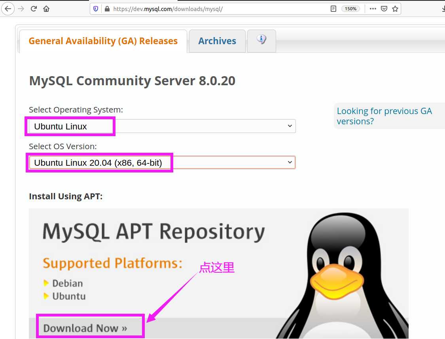Screen dimensions: 445x339
Task: Click the 'Debian' platform text
Action: [68, 283]
